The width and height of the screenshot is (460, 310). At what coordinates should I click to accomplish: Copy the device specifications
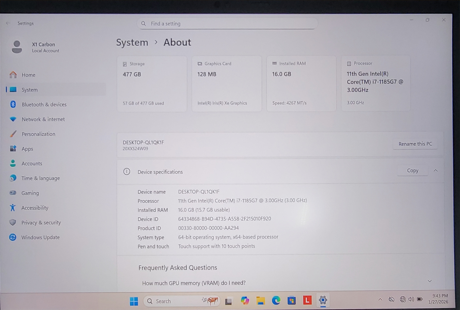[412, 171]
